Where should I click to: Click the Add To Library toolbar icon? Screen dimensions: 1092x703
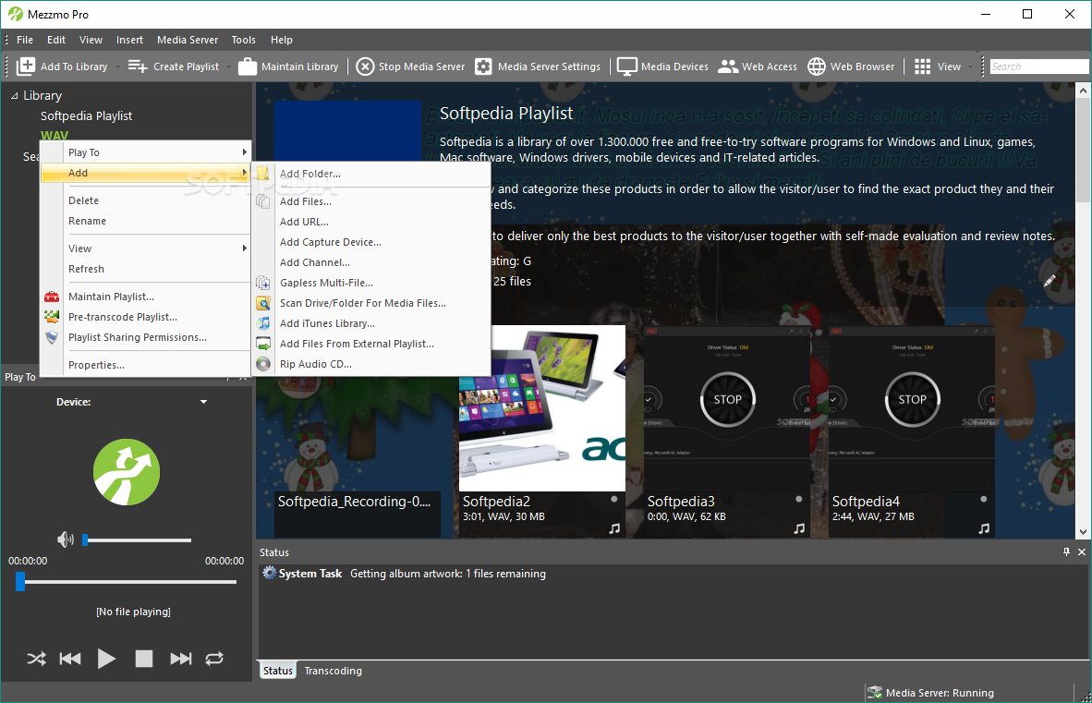(x=26, y=67)
